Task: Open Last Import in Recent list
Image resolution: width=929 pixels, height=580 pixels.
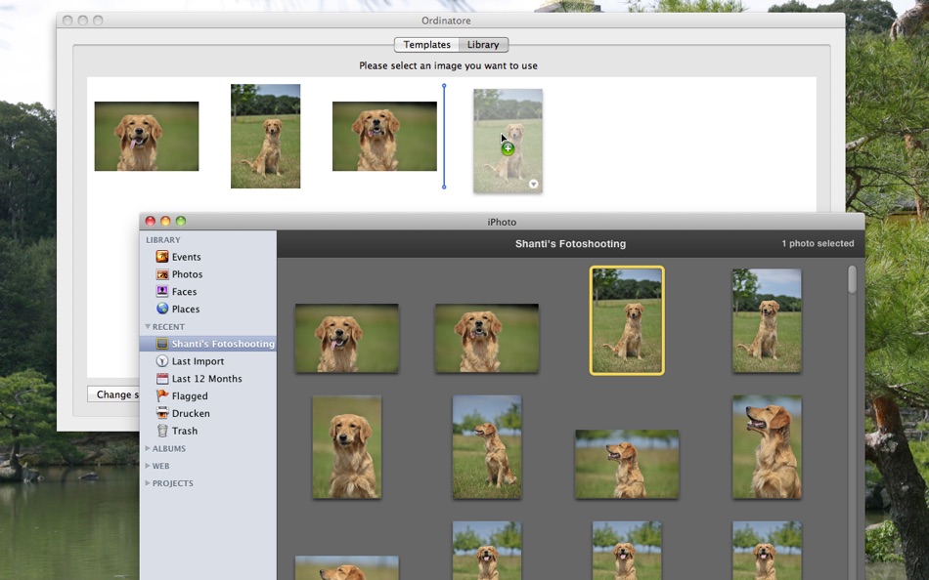Action: tap(190, 361)
